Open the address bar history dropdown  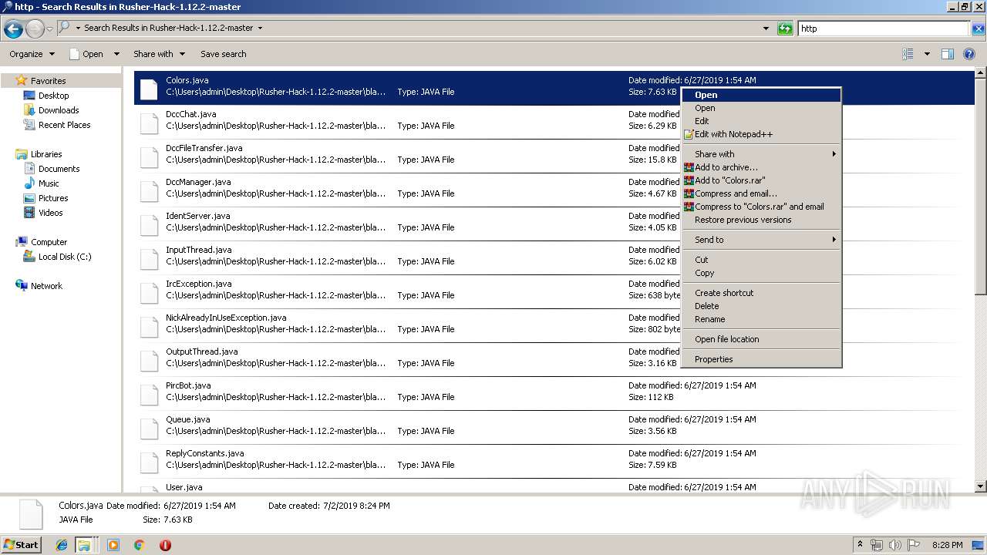766,29
